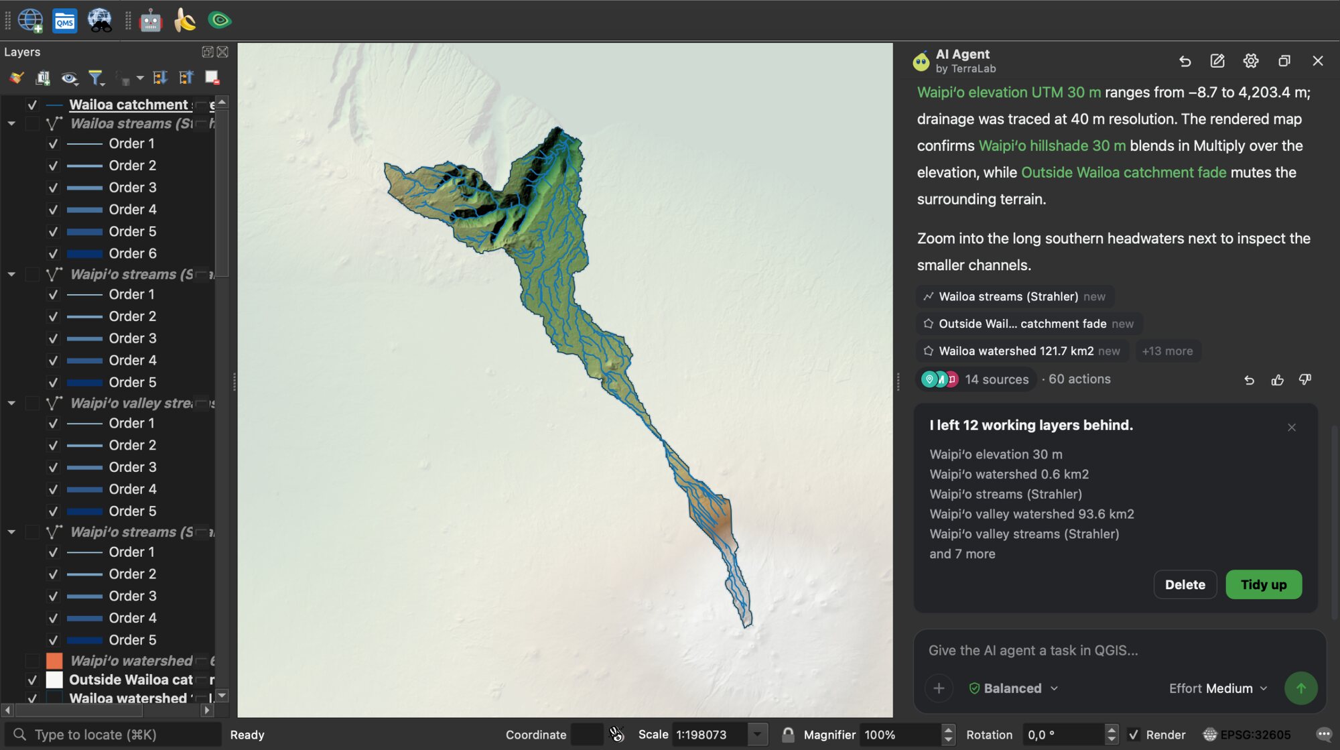1340x750 pixels.
Task: Click EPSG:32605 projection indicator
Action: click(x=1246, y=735)
